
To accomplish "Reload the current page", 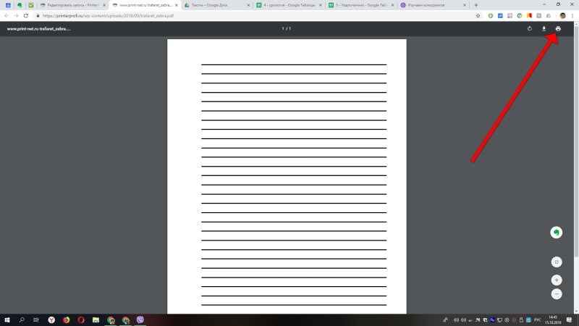I will point(26,15).
